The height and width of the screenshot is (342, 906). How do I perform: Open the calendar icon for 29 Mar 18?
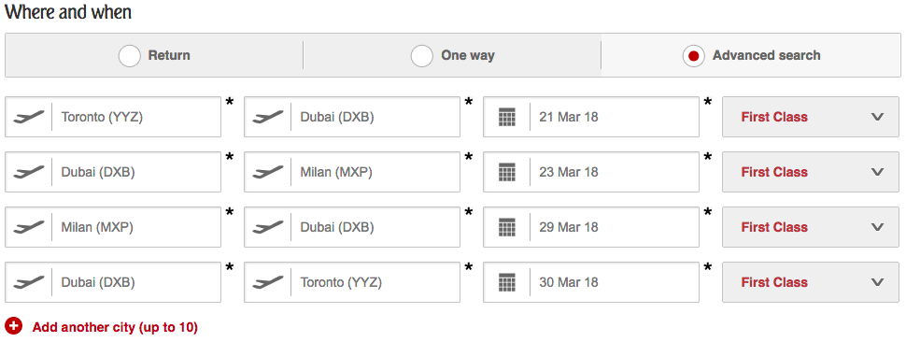point(507,227)
